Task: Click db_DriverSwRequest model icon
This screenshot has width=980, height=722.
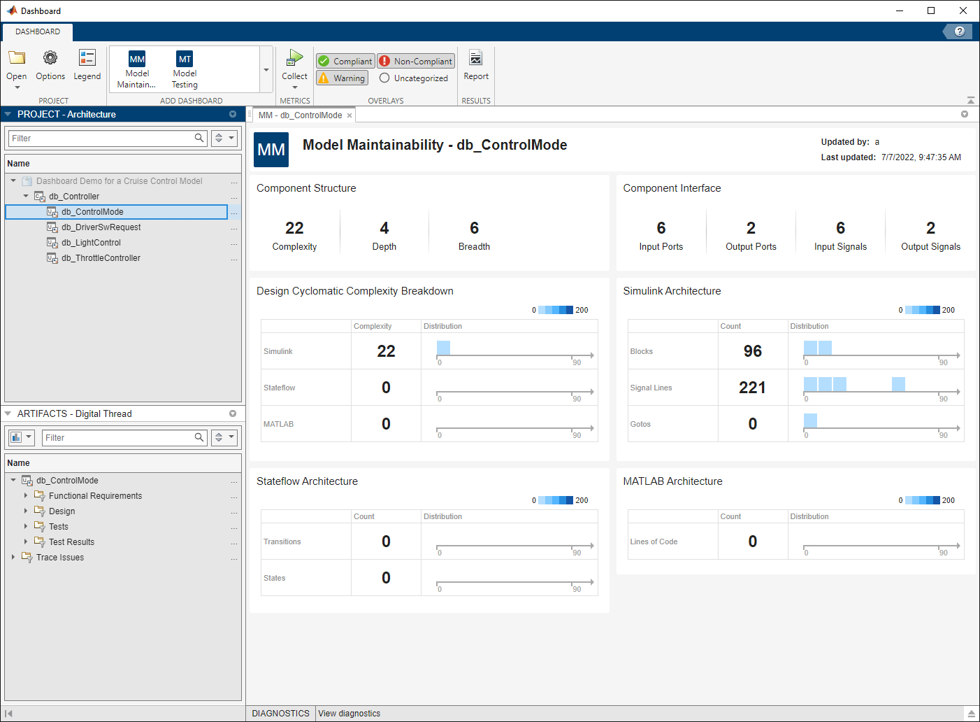Action: (52, 227)
